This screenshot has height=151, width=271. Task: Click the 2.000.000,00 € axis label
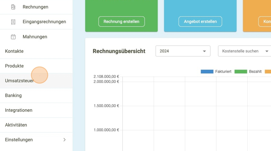point(106,81)
